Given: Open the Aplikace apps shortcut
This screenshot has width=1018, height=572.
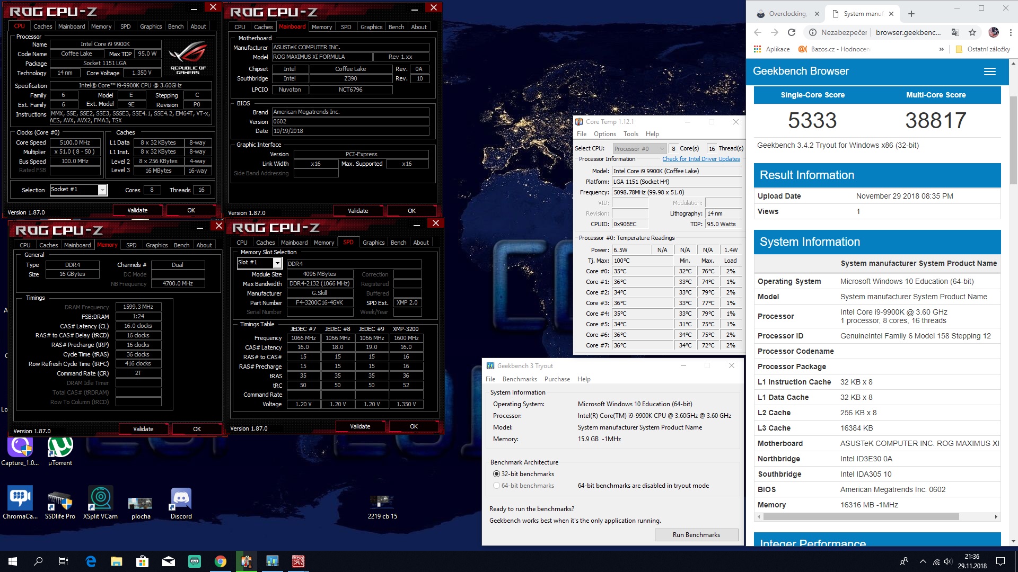Looking at the screenshot, I should (772, 49).
